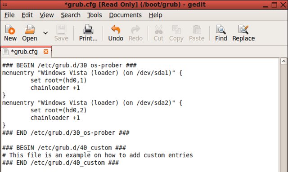Open the File menu
The image size is (288, 172).
pos(9,15)
